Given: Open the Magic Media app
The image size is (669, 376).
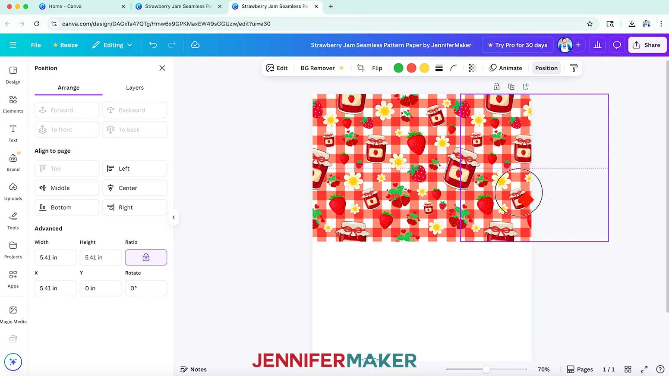Looking at the screenshot, I should pyautogui.click(x=13, y=315).
